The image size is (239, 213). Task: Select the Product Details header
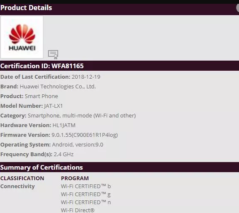[x=26, y=8]
